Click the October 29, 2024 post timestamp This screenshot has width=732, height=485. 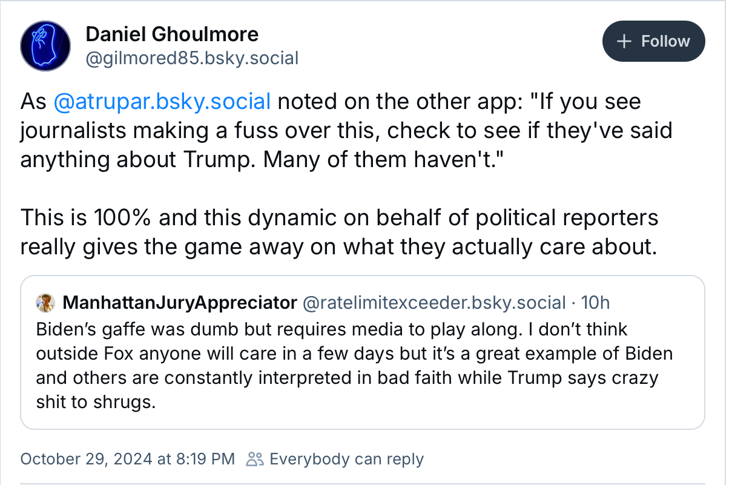pyautogui.click(x=128, y=459)
